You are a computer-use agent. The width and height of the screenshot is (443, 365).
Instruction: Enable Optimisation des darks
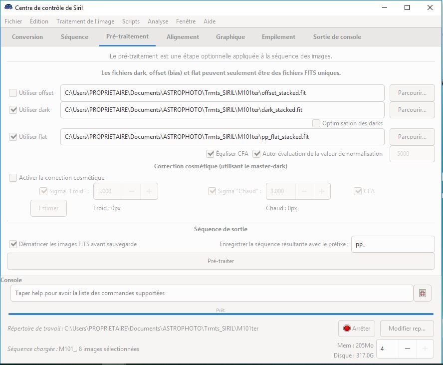click(316, 123)
